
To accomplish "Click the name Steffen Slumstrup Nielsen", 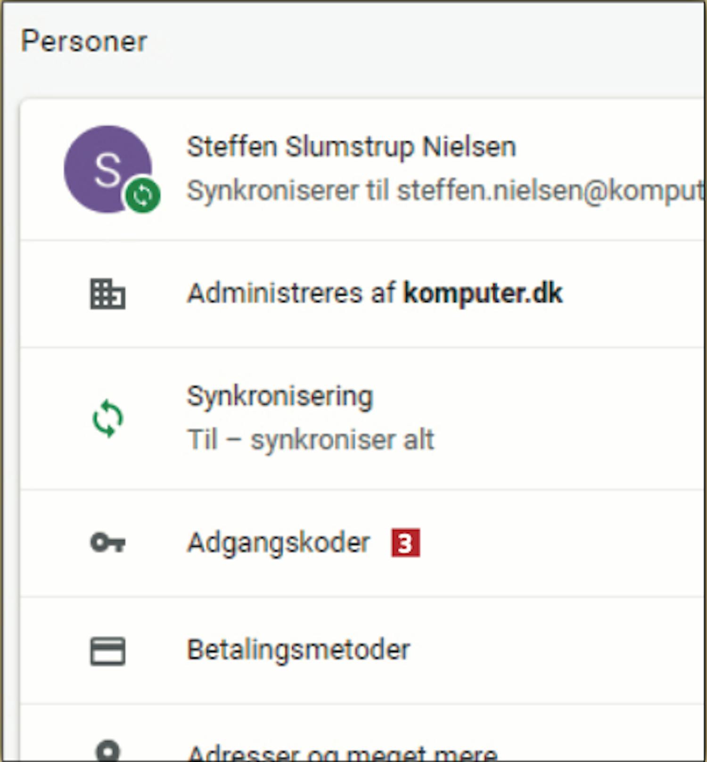I will coord(351,147).
